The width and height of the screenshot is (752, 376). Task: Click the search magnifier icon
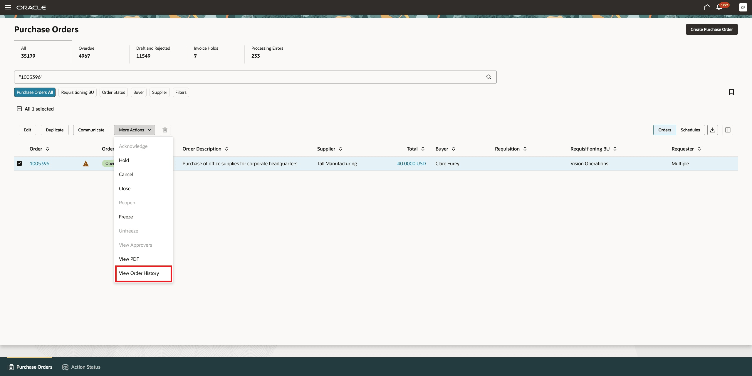click(489, 77)
